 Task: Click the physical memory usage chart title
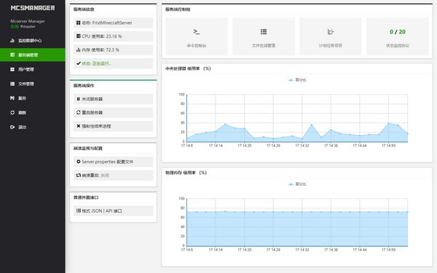(186, 173)
